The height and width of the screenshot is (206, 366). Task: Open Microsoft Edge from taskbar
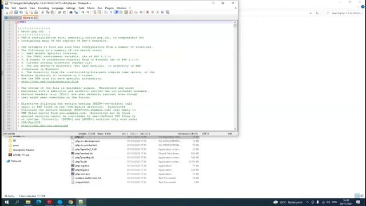pyautogui.click(x=39, y=202)
